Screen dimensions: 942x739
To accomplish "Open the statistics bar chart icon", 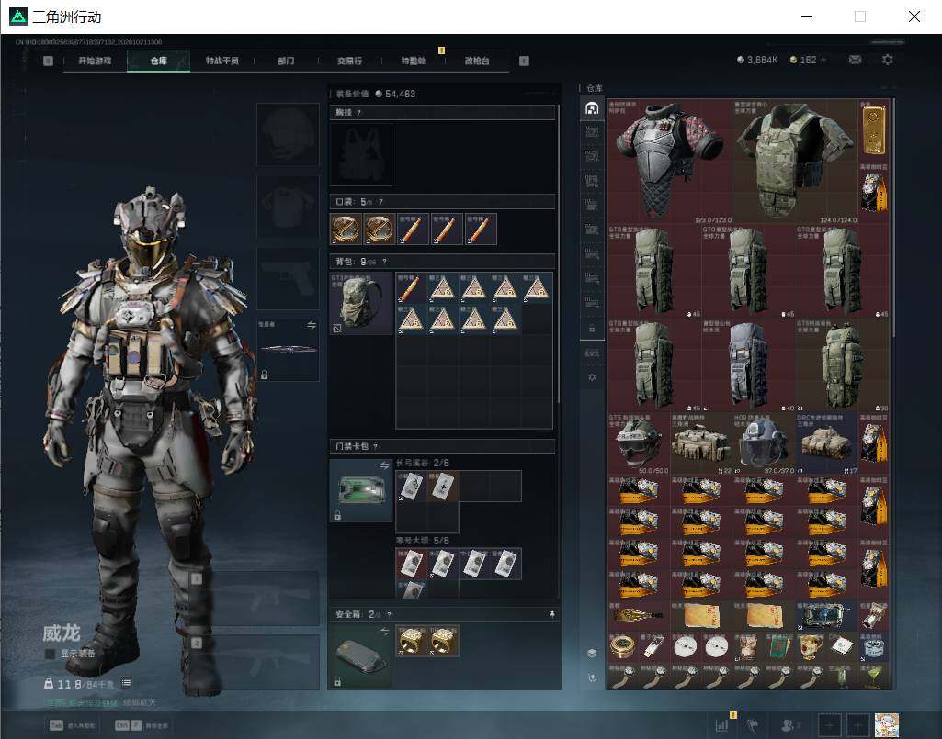I will pos(721,724).
